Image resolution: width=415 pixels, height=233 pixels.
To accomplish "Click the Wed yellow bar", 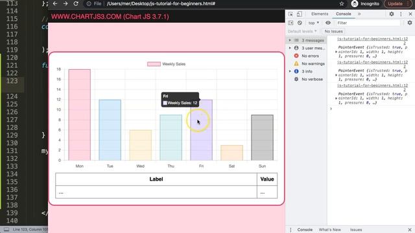I will click(x=140, y=145).
